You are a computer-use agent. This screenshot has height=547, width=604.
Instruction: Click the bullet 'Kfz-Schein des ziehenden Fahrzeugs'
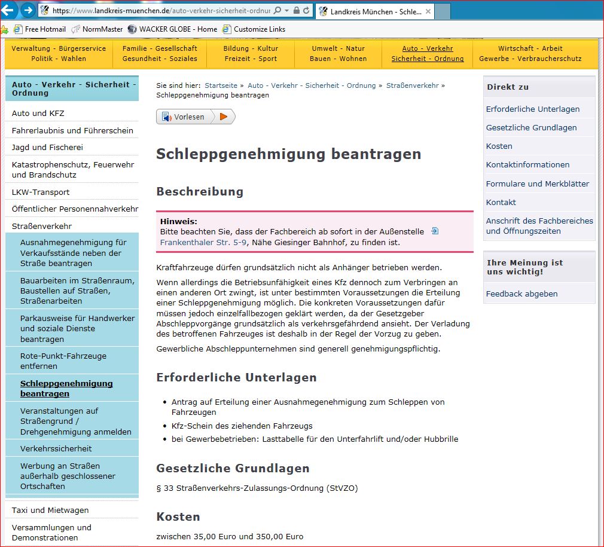[x=242, y=426]
